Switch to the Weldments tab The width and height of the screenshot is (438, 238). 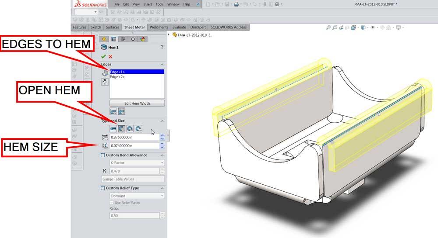click(x=159, y=27)
